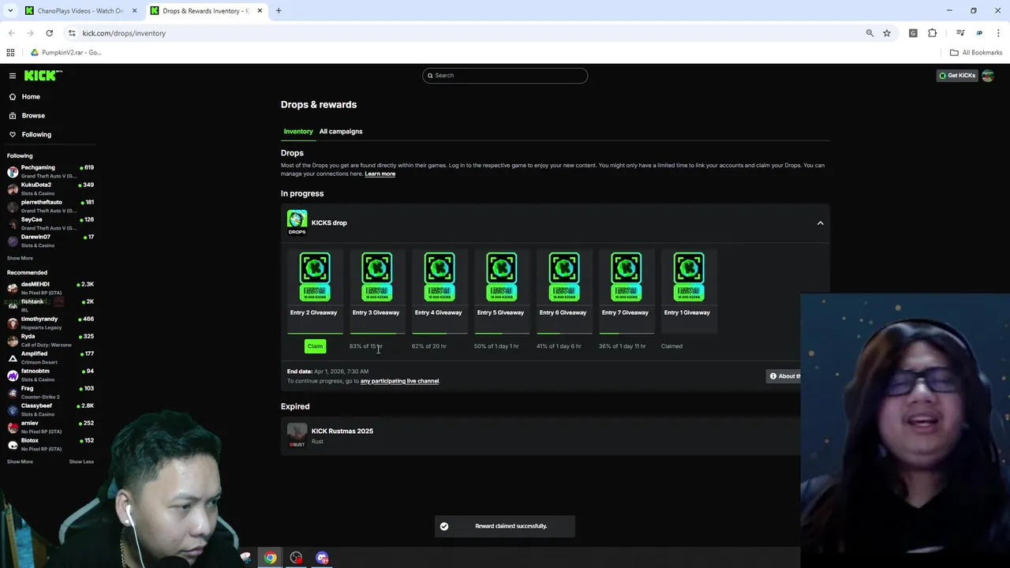
Task: Open the media controls icon in toolbar
Action: click(x=960, y=33)
